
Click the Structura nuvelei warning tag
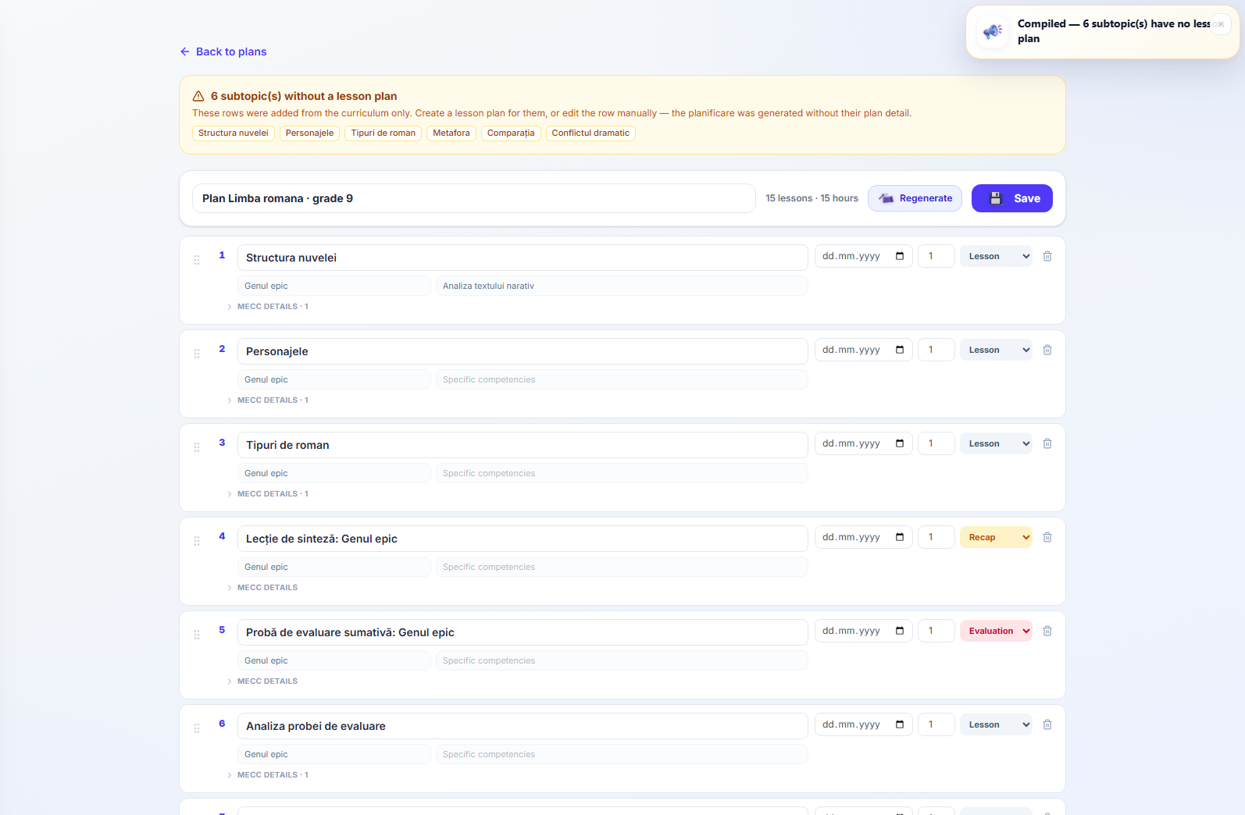click(x=234, y=133)
